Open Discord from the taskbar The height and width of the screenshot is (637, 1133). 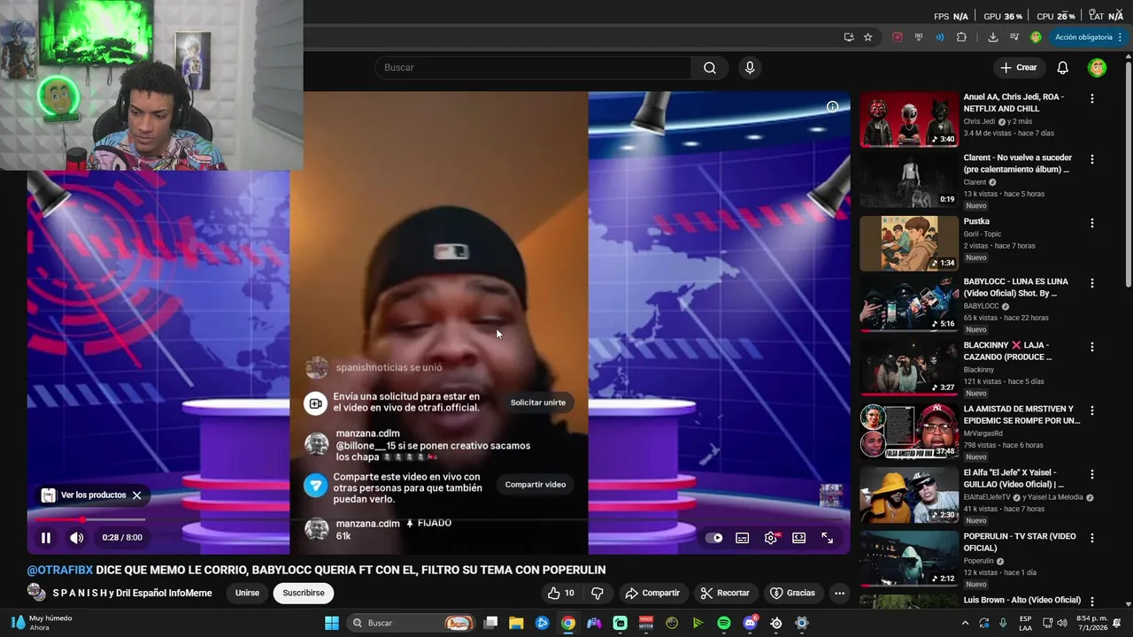tap(751, 623)
